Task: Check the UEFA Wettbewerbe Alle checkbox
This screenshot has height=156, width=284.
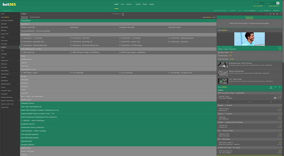Action: pyautogui.click(x=37, y=49)
